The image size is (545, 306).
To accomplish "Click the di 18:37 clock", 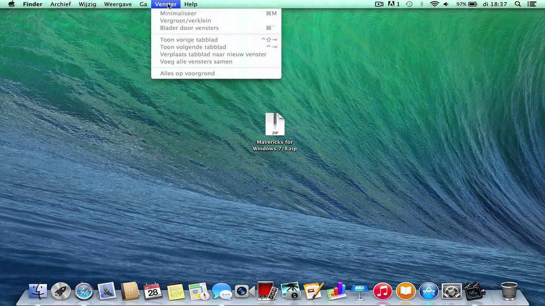I will pos(496,4).
